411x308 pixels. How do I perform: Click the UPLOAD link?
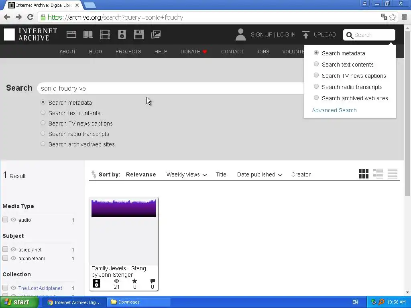point(325,34)
